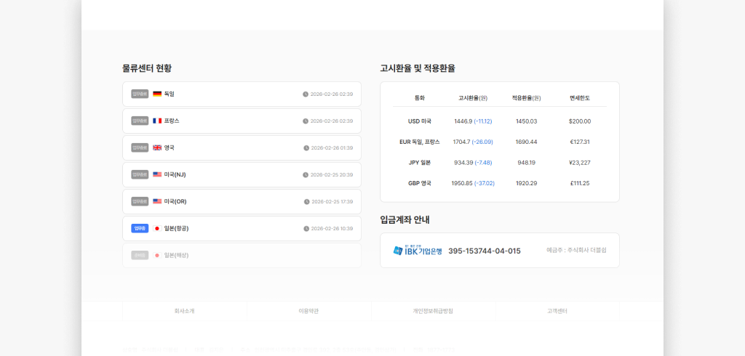This screenshot has height=356, width=745.
Task: Open the 개인정보취급방침 footer link
Action: point(433,312)
